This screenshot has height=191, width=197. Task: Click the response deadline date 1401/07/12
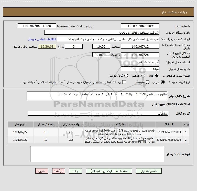point(140,46)
